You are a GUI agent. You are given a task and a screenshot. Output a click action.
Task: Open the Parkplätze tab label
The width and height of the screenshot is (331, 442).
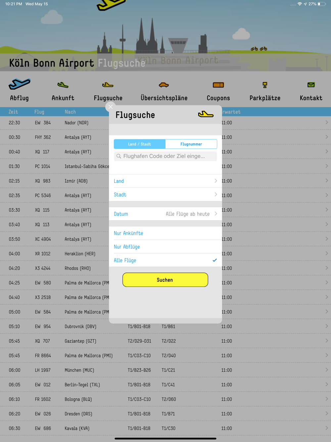265,98
